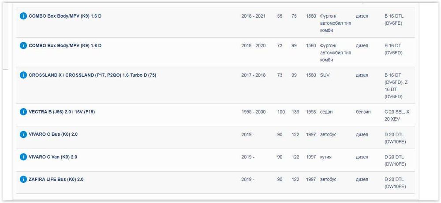The image size is (441, 203).
Task: Click info icon for COMBO 2018 - 2021 row
Action: coord(23,16)
